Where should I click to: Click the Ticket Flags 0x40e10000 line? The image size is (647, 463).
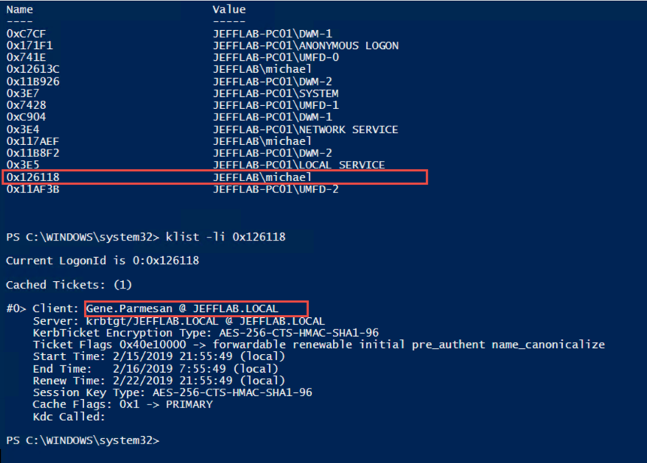click(x=319, y=344)
